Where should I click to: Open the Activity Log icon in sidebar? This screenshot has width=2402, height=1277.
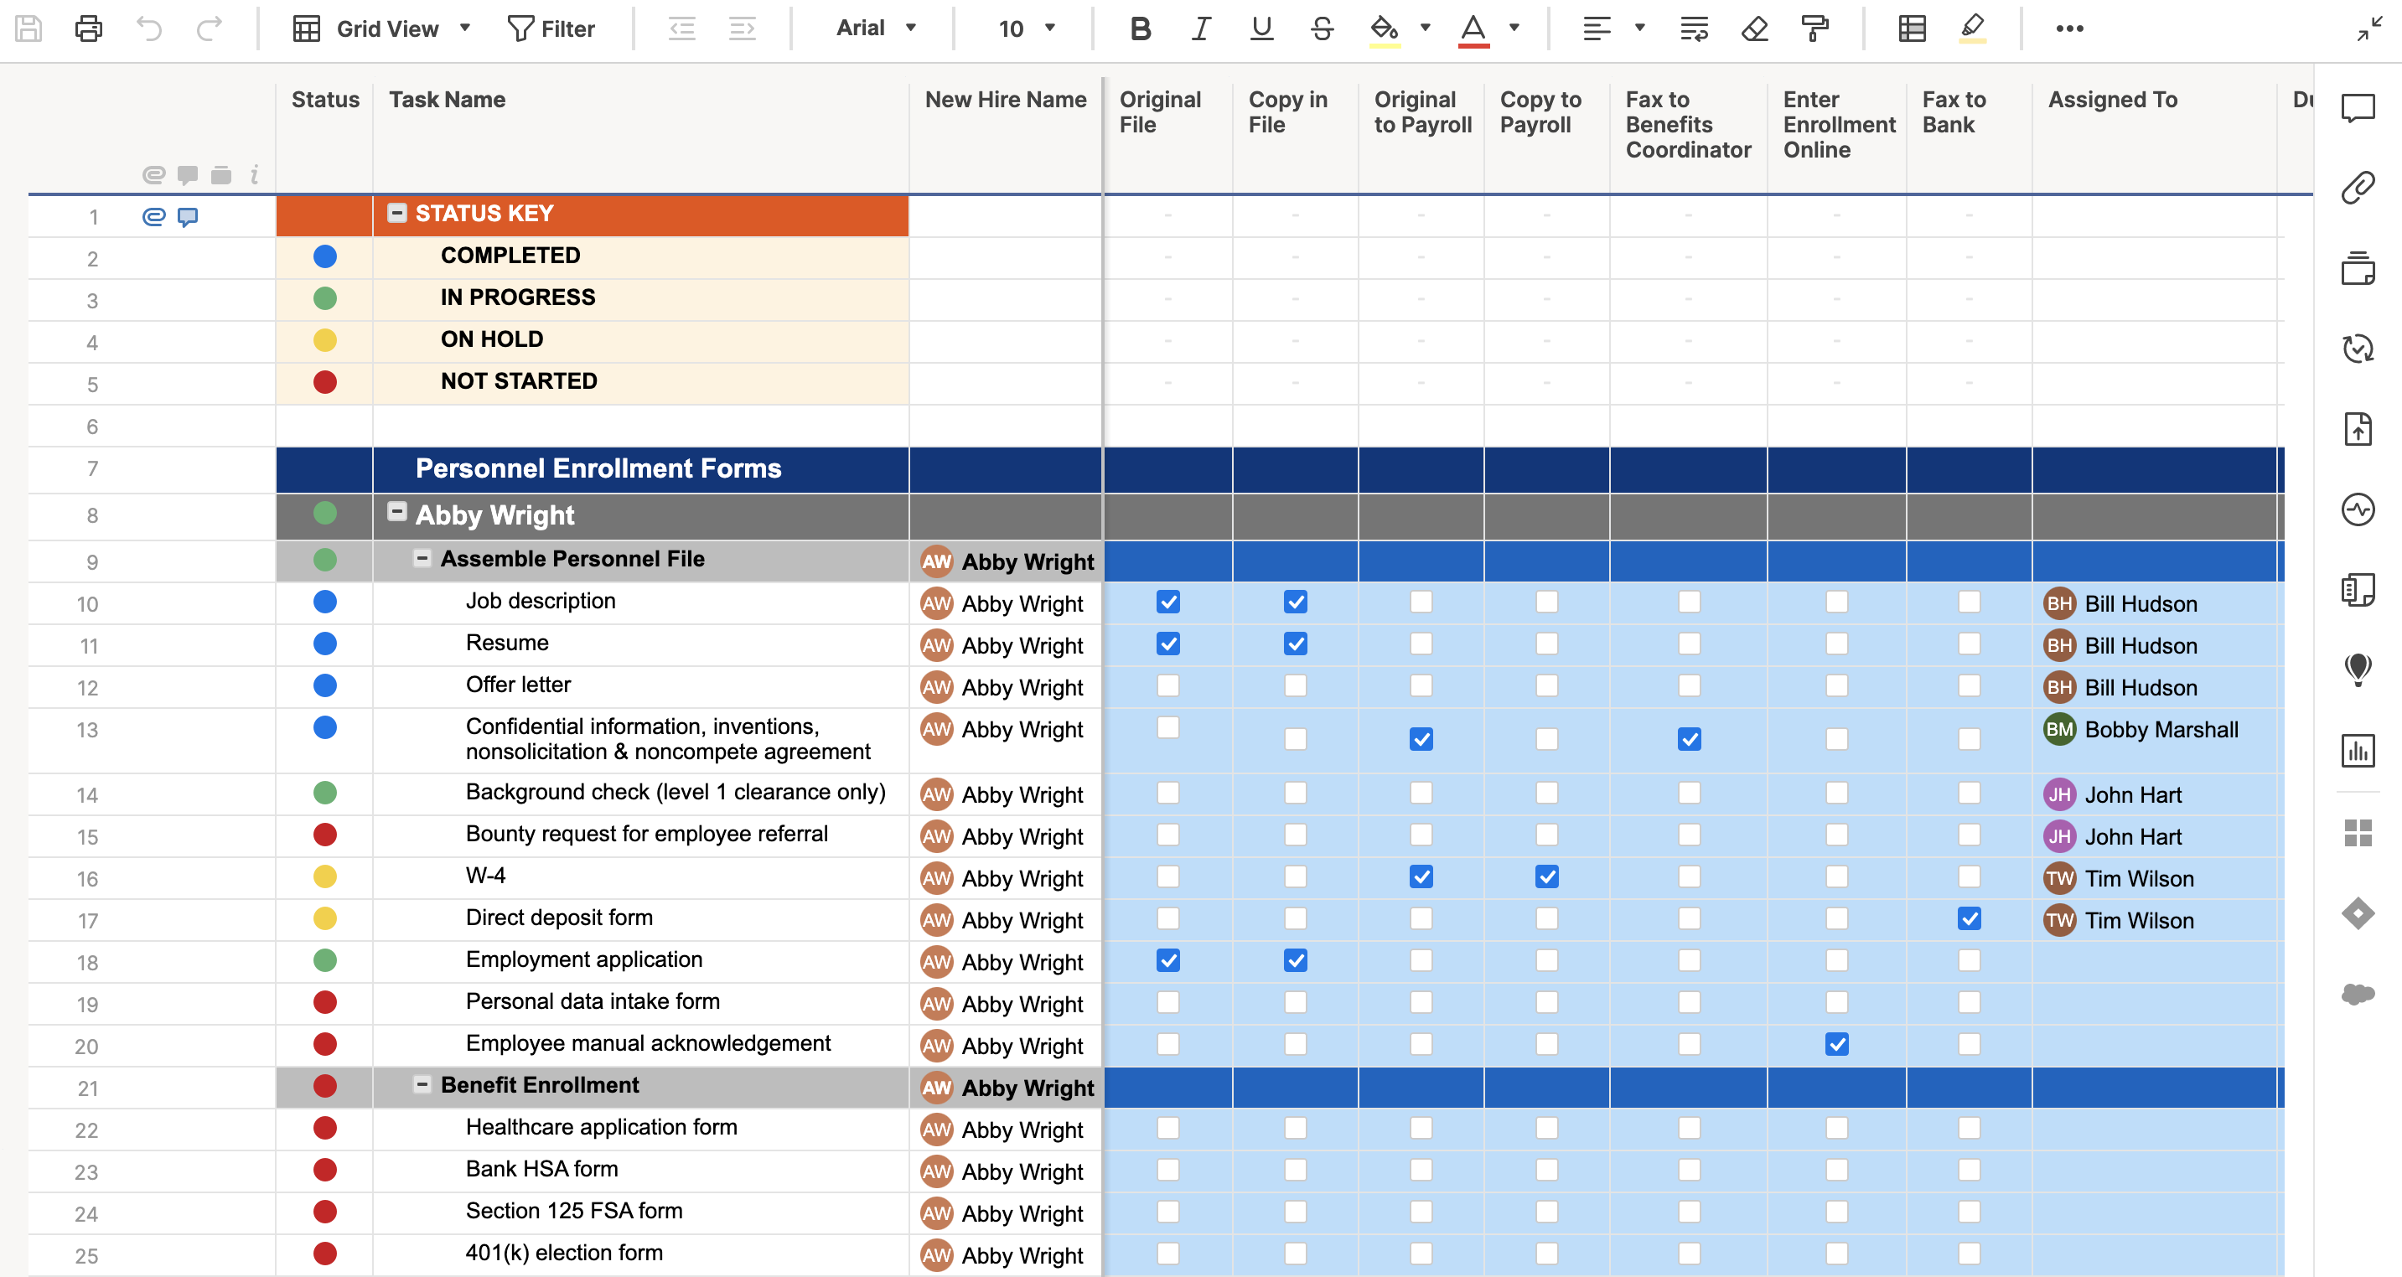coord(2358,509)
